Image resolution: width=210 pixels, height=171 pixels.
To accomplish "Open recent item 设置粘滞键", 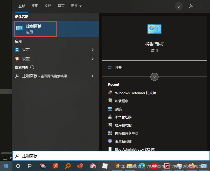I will click(123, 141).
